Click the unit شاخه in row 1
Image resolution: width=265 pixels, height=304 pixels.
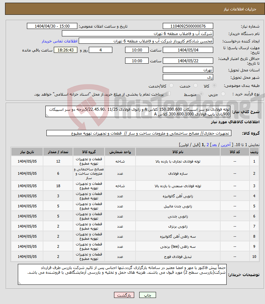click(x=120, y=161)
